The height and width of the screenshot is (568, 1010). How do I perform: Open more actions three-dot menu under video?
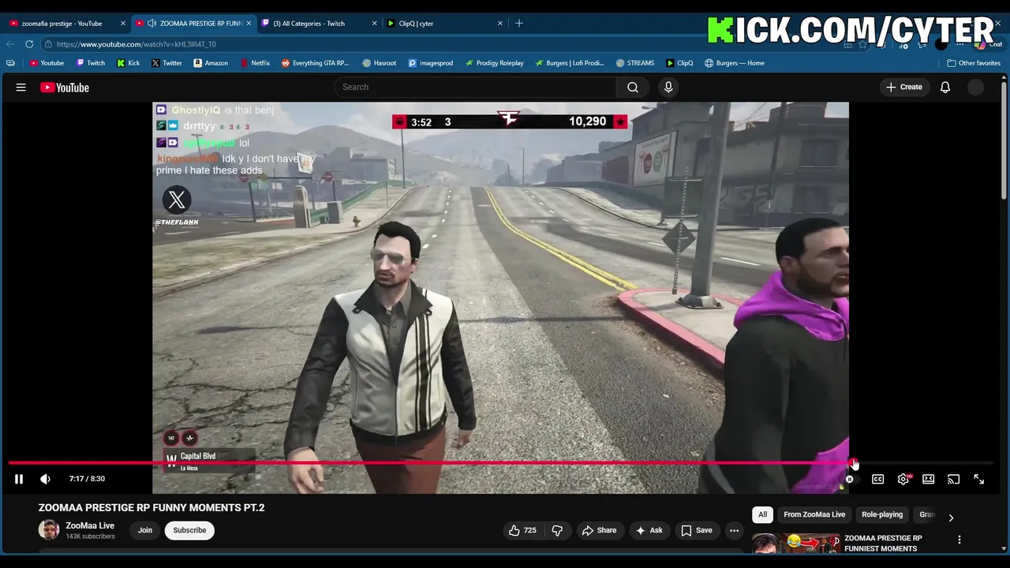tap(734, 530)
